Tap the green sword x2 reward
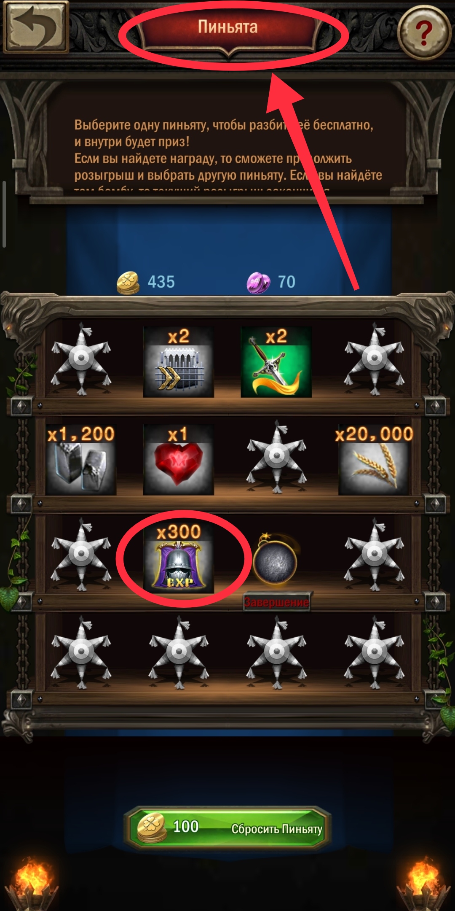 tap(276, 362)
